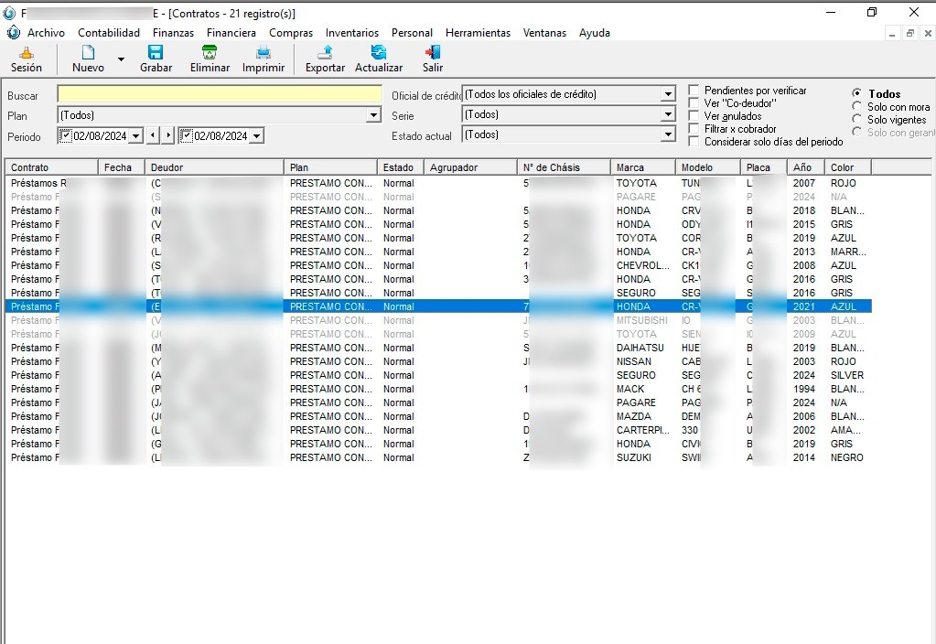Click the Imprimir printer icon
This screenshot has height=644, width=936.
[263, 53]
